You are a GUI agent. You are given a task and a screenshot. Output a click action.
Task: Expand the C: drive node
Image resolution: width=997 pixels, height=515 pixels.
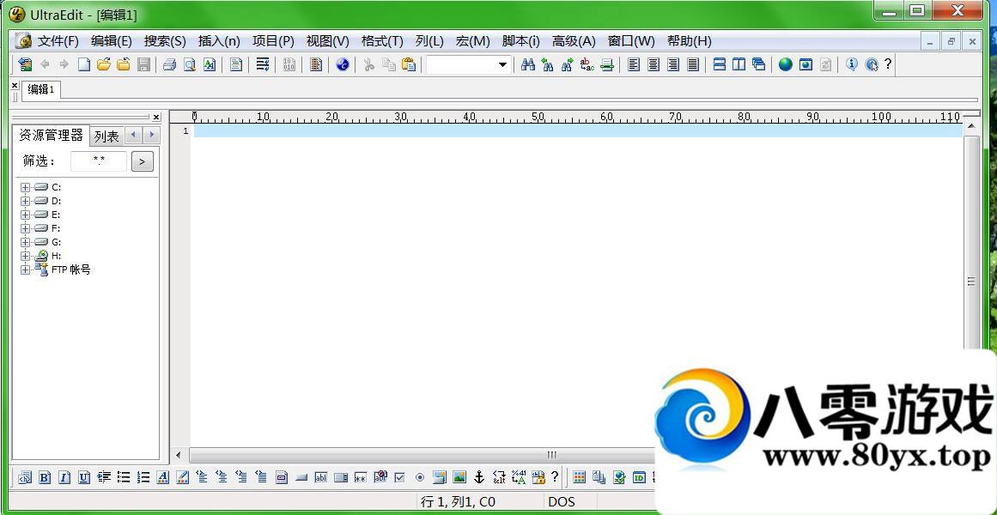[26, 187]
